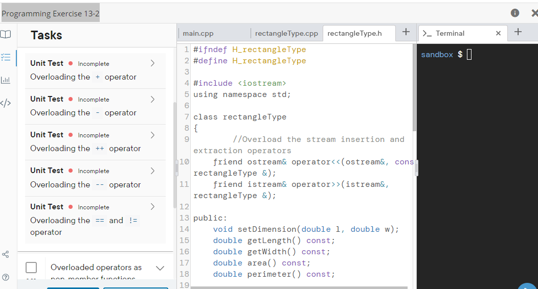Open the book reading icon in sidebar
Screen dimensions: 538x289
(x=6, y=34)
